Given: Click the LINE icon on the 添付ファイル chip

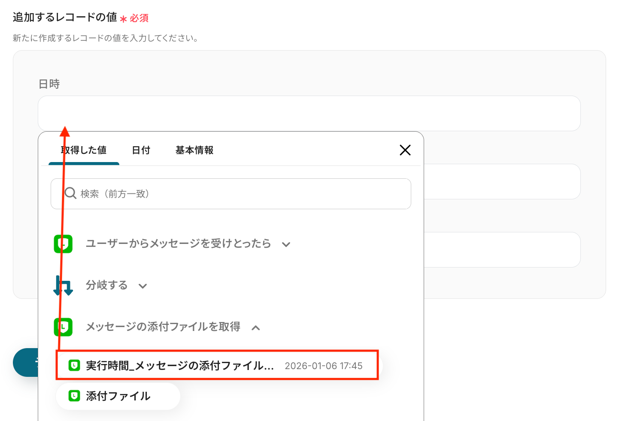Looking at the screenshot, I should (74, 396).
